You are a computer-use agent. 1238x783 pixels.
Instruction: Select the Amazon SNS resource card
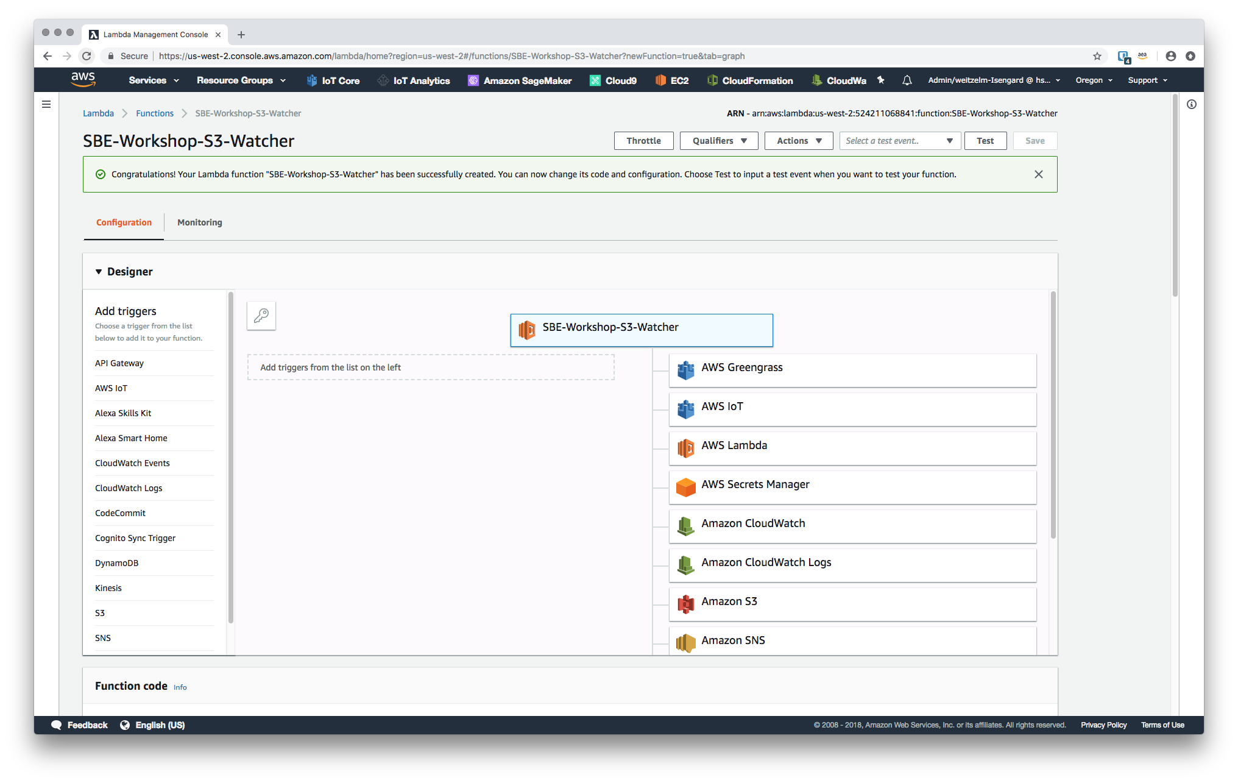click(853, 641)
